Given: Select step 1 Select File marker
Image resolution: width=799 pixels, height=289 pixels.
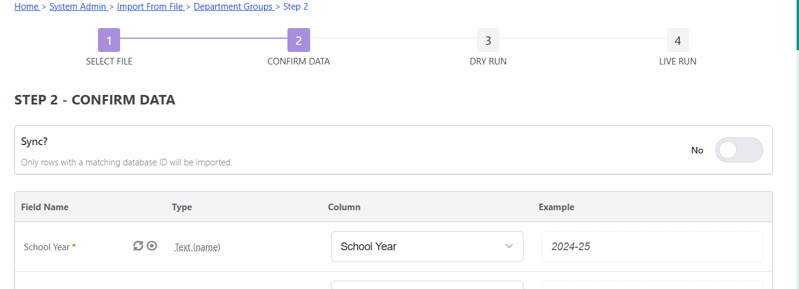Looking at the screenshot, I should click(109, 40).
